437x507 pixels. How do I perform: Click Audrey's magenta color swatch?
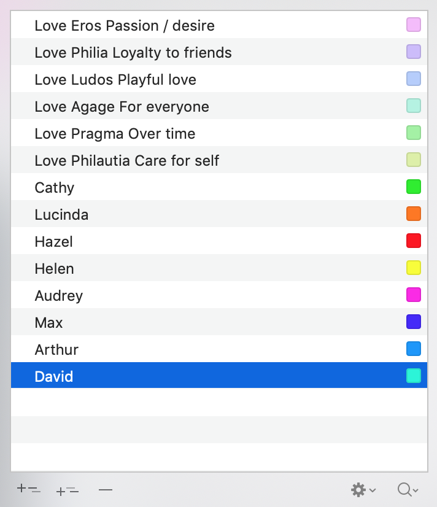[x=414, y=295]
